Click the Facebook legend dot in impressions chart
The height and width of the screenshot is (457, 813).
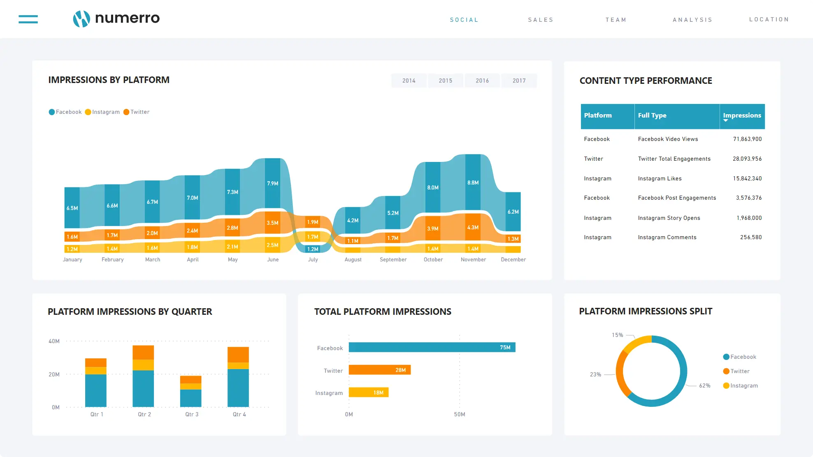pyautogui.click(x=52, y=112)
